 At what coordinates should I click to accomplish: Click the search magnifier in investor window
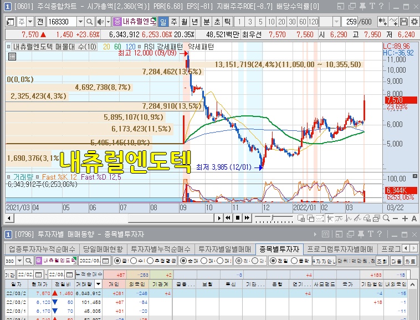point(29,261)
